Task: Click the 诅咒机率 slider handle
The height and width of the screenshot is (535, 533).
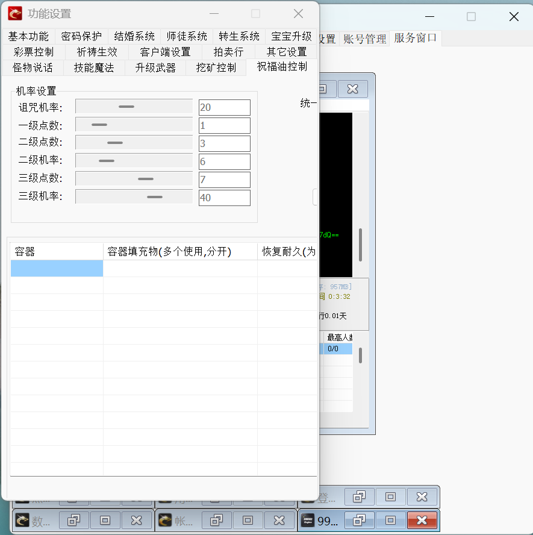Action: click(x=126, y=107)
